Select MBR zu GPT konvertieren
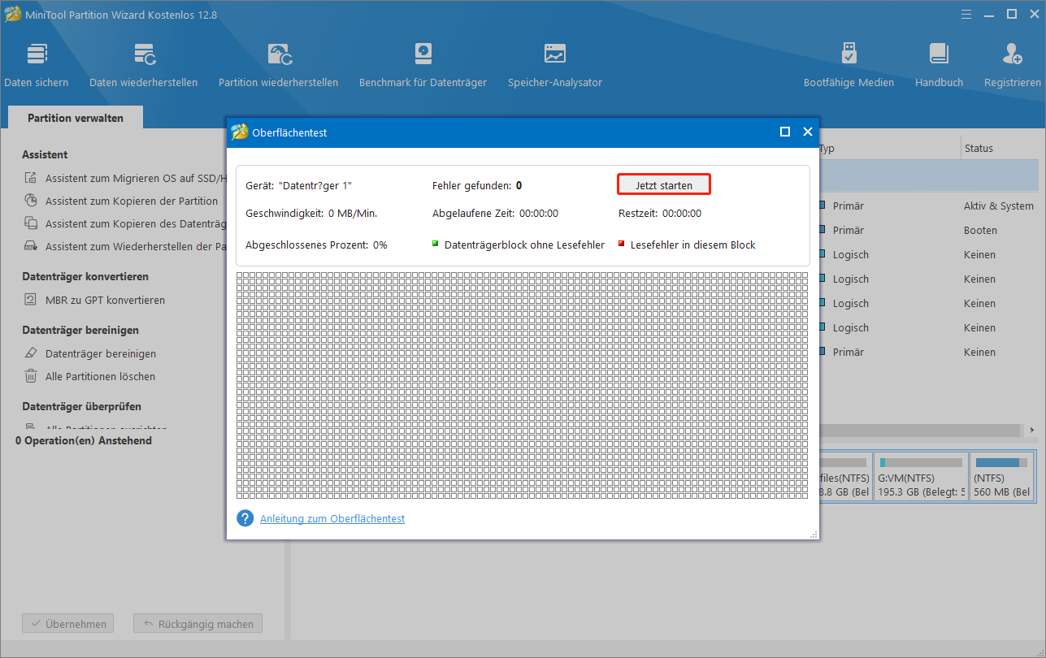The image size is (1046, 658). pos(105,300)
